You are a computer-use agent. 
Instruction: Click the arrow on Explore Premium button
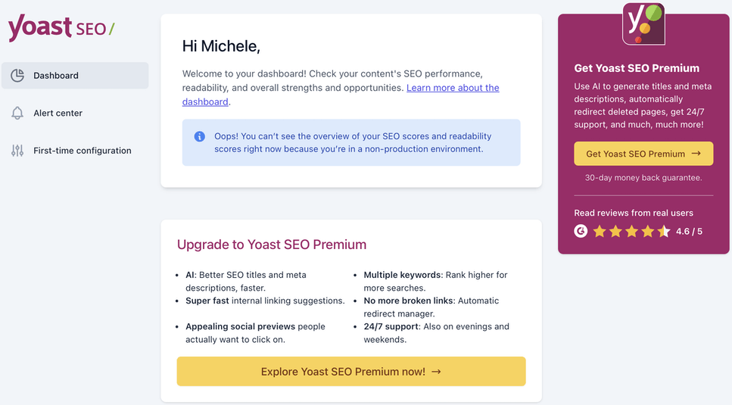pyautogui.click(x=437, y=372)
